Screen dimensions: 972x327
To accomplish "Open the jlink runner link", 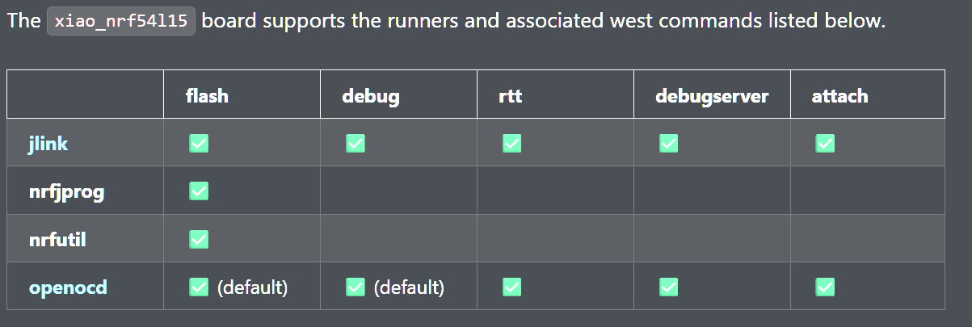I will click(x=48, y=144).
